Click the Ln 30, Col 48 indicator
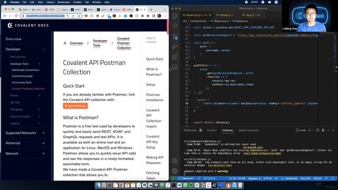 [x=237, y=178]
